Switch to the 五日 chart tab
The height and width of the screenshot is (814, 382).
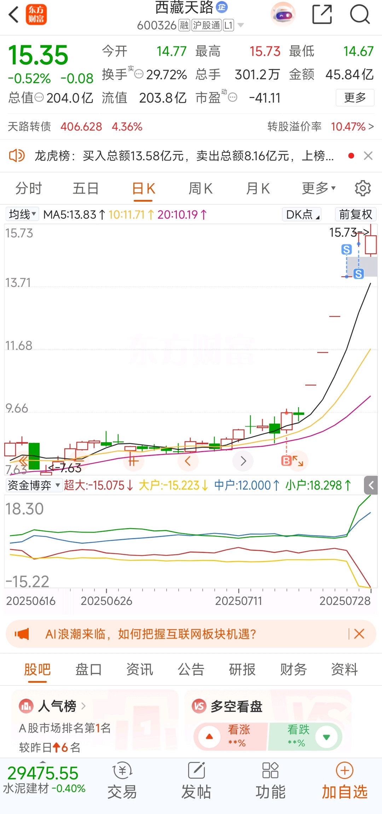pos(86,188)
